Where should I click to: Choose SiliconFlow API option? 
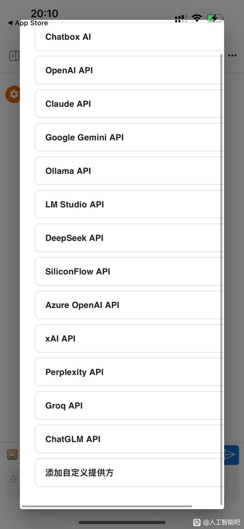click(129, 271)
